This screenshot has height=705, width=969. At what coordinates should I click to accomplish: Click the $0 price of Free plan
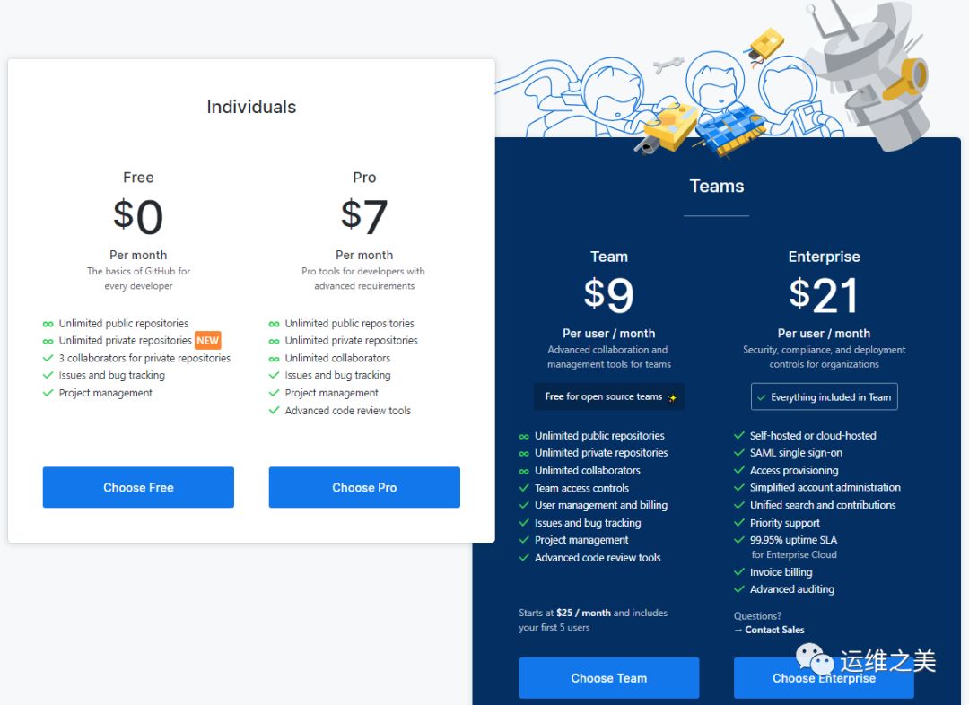[x=138, y=215]
